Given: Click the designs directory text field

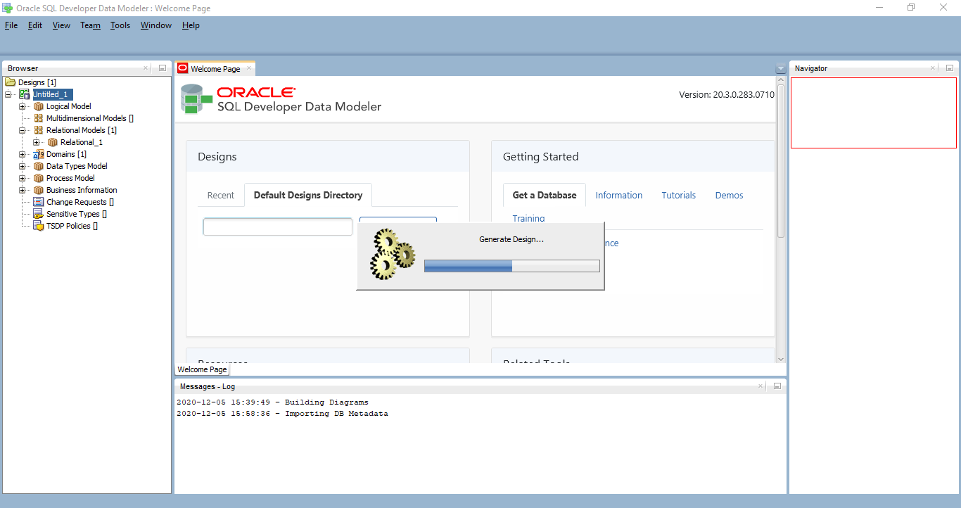Looking at the screenshot, I should click(278, 227).
